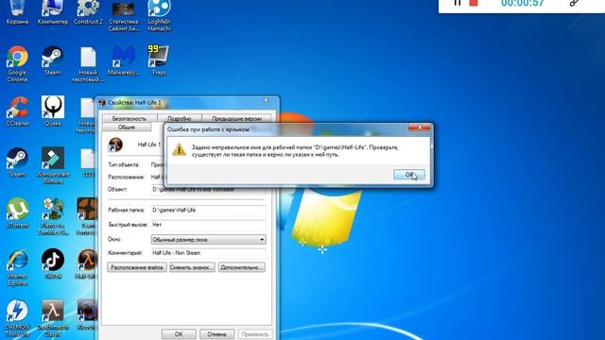Close the Свойства: Half-Life 1 window
Screen dimensions: 605x340
pos(266,101)
